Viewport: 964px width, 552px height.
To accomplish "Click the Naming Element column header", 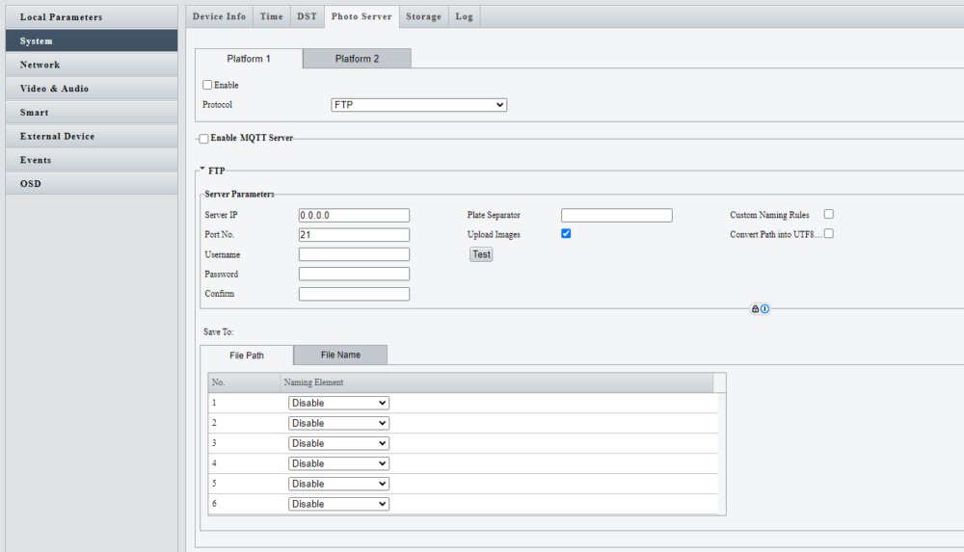I will 496,382.
